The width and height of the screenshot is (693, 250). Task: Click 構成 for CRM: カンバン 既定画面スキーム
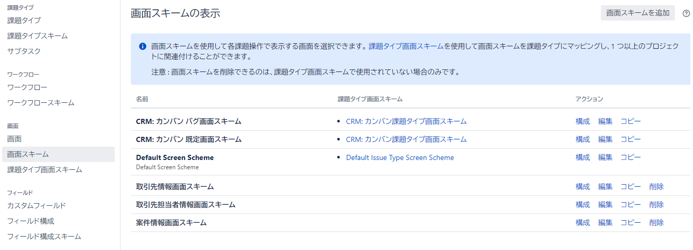pyautogui.click(x=583, y=139)
